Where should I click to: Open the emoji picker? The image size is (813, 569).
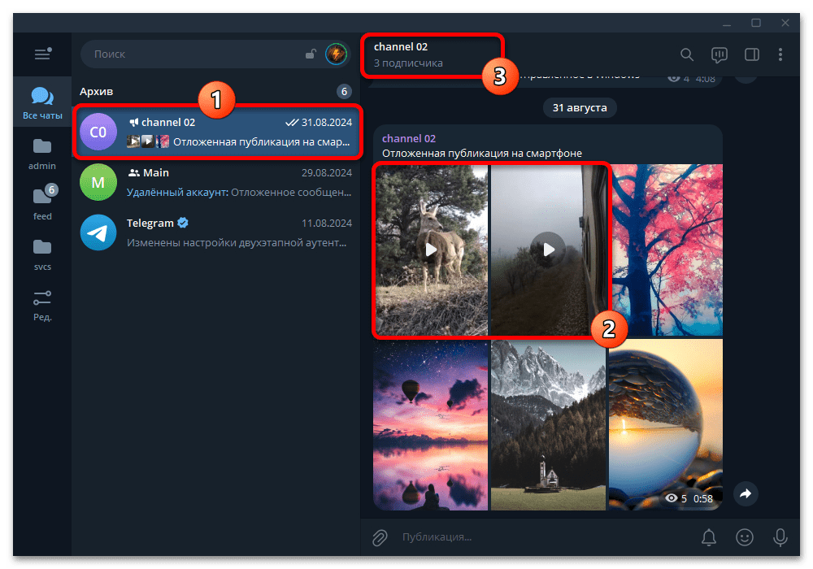click(x=745, y=537)
